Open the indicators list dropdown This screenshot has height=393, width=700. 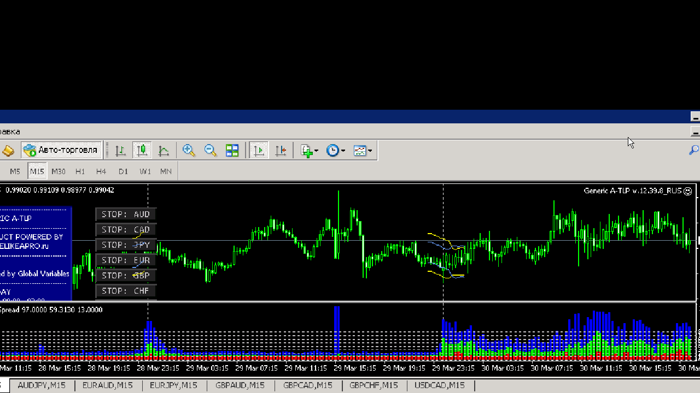point(309,150)
